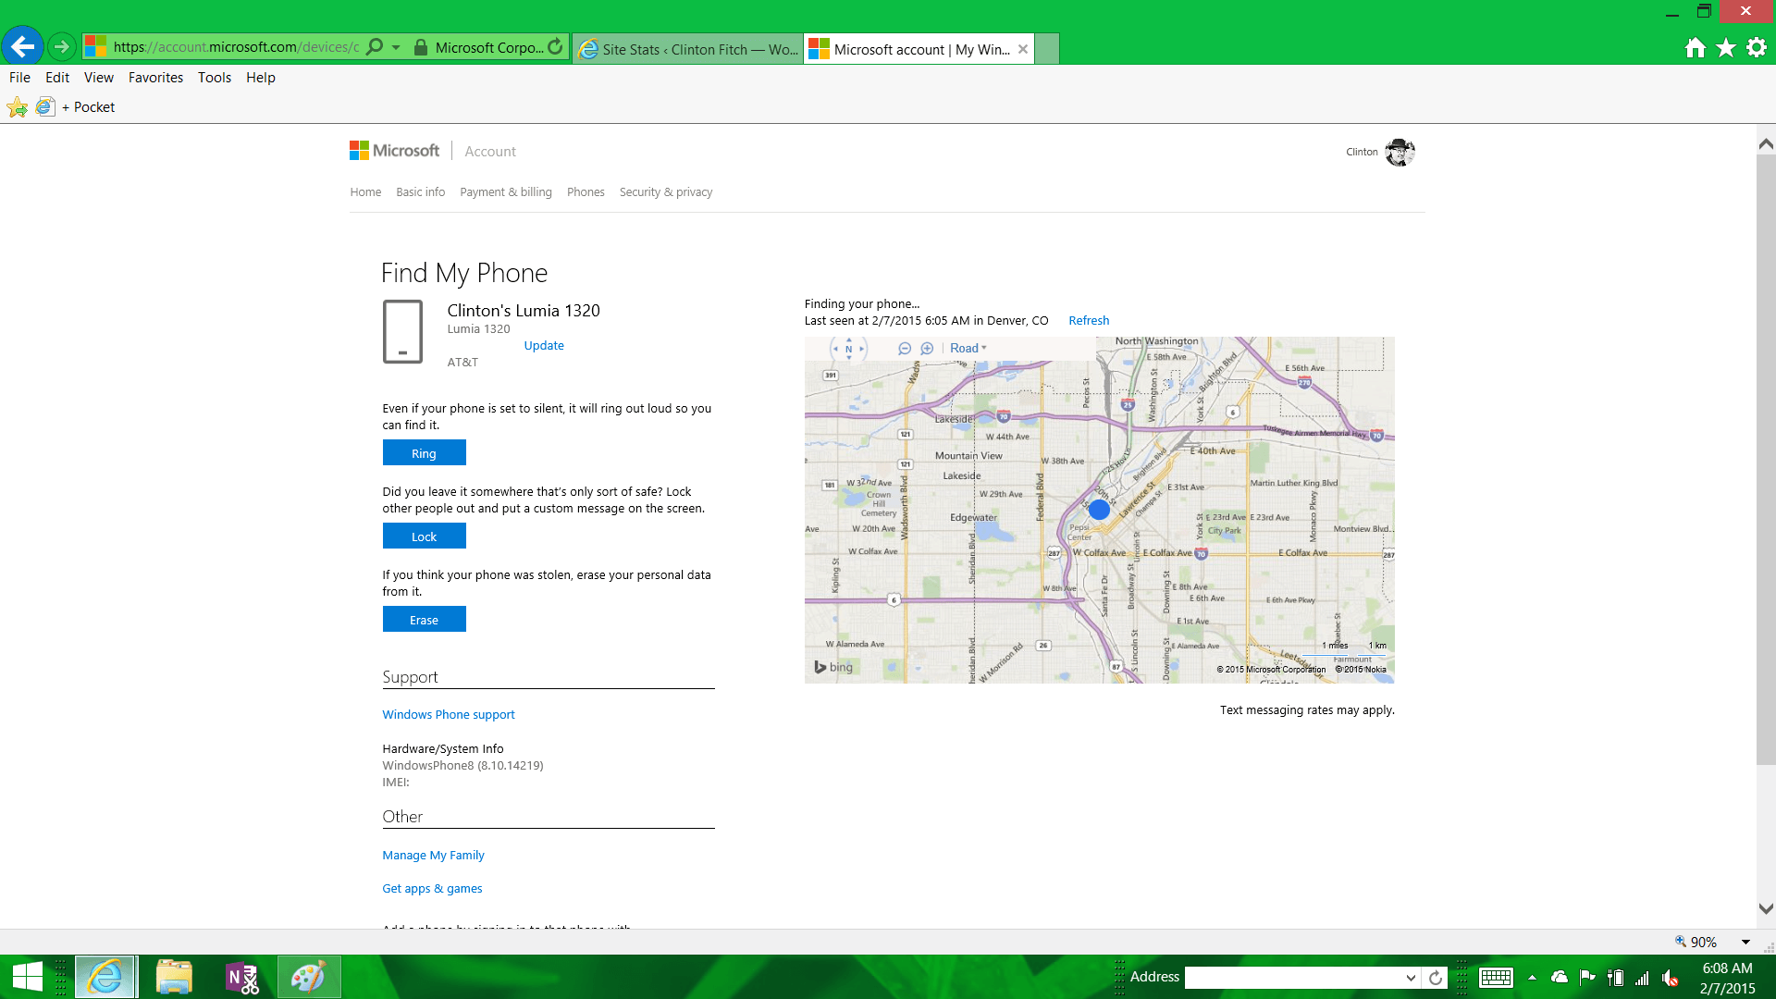Click the Microsoft logo

(x=395, y=151)
